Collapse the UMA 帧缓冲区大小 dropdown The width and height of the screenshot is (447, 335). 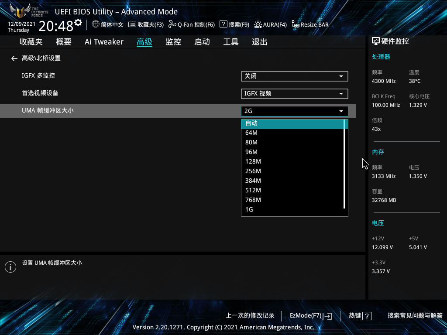tap(294, 111)
